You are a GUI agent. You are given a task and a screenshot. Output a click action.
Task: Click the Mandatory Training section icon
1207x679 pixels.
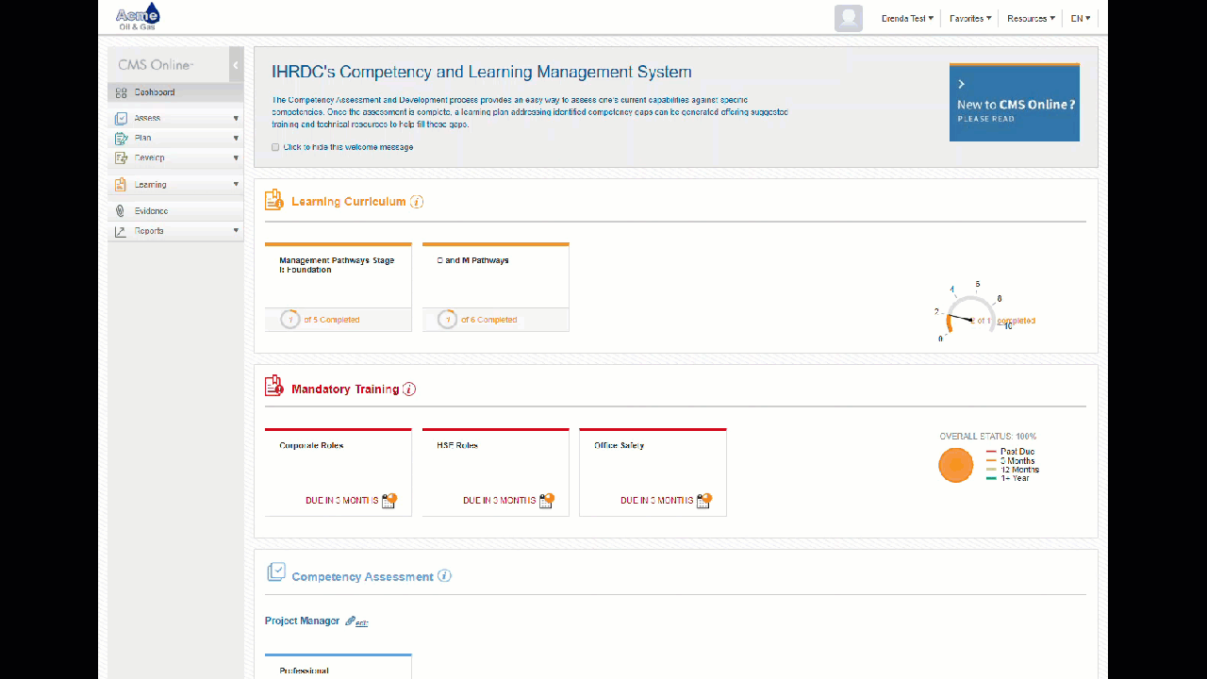pyautogui.click(x=274, y=386)
